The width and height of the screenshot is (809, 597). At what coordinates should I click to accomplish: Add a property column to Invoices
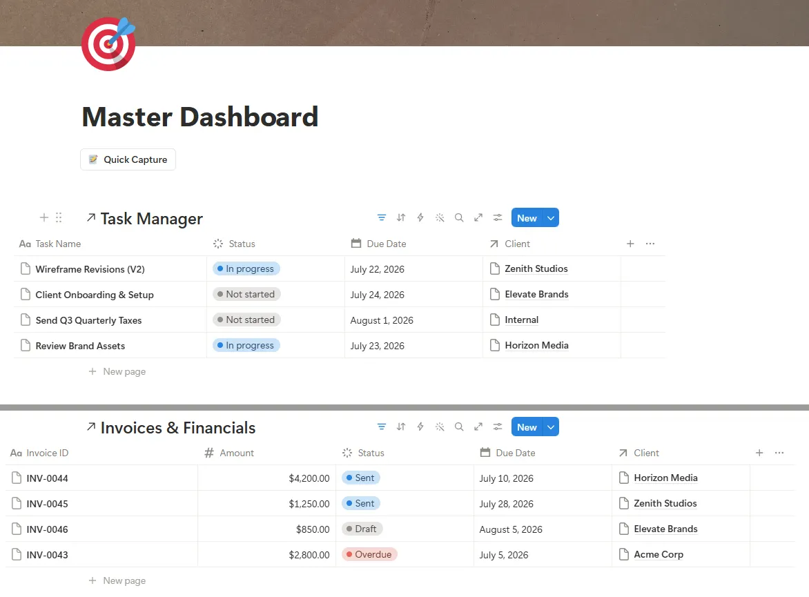(759, 453)
